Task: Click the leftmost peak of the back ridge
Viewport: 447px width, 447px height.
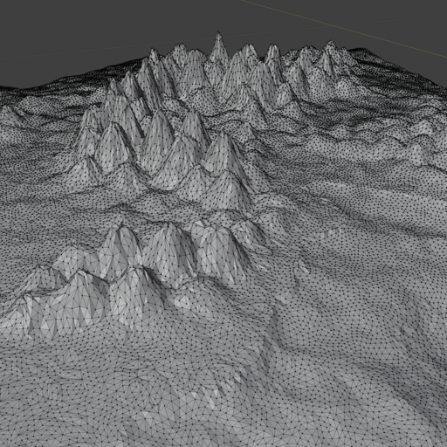Action: click(x=154, y=53)
